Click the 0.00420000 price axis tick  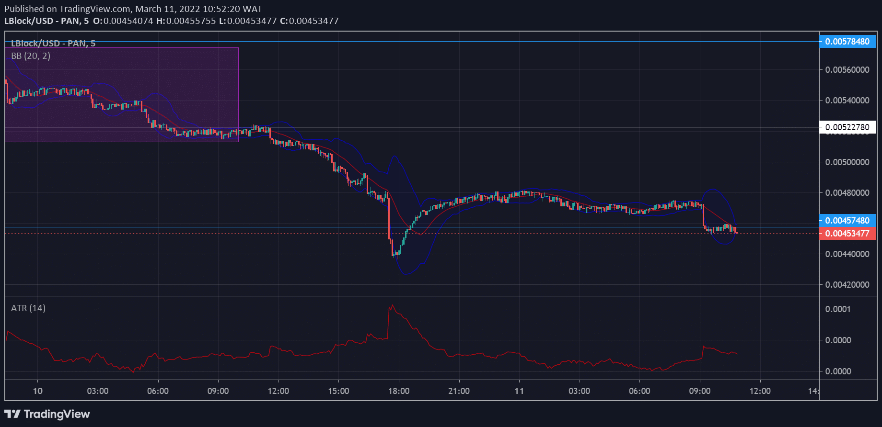click(847, 285)
